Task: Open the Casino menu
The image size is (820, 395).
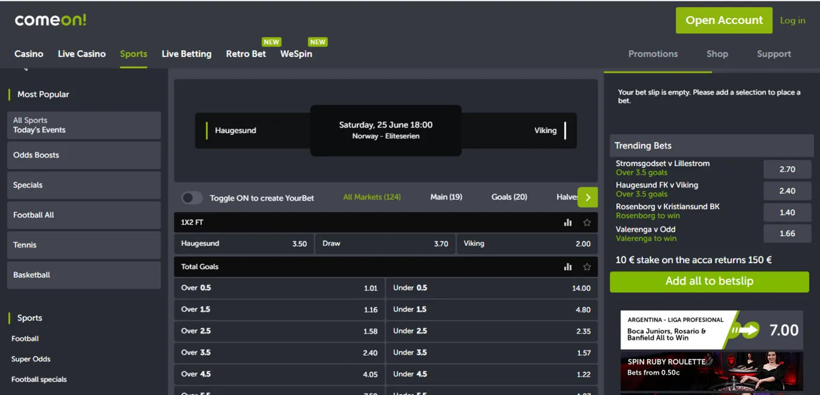Action: 29,54
